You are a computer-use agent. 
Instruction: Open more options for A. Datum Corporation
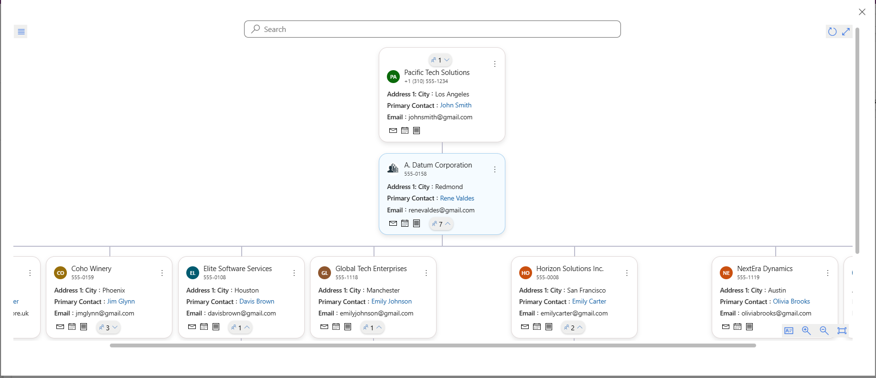[495, 169]
